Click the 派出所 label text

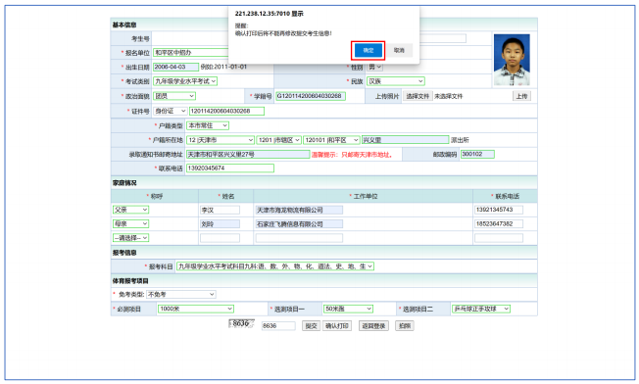(460, 140)
